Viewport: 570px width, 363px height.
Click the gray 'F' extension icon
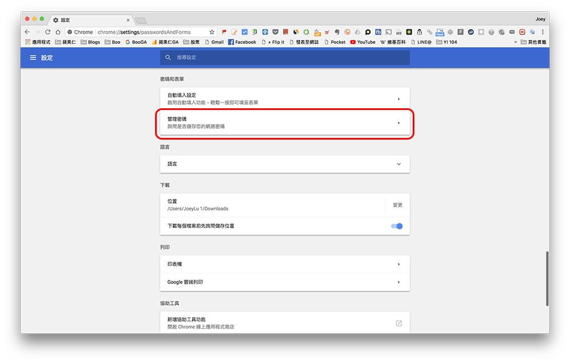click(x=460, y=32)
